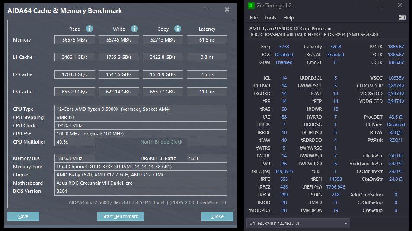The width and height of the screenshot is (412, 231).
Task: Take a screenshot via ZenTimings camera icon
Action: [x=402, y=17]
